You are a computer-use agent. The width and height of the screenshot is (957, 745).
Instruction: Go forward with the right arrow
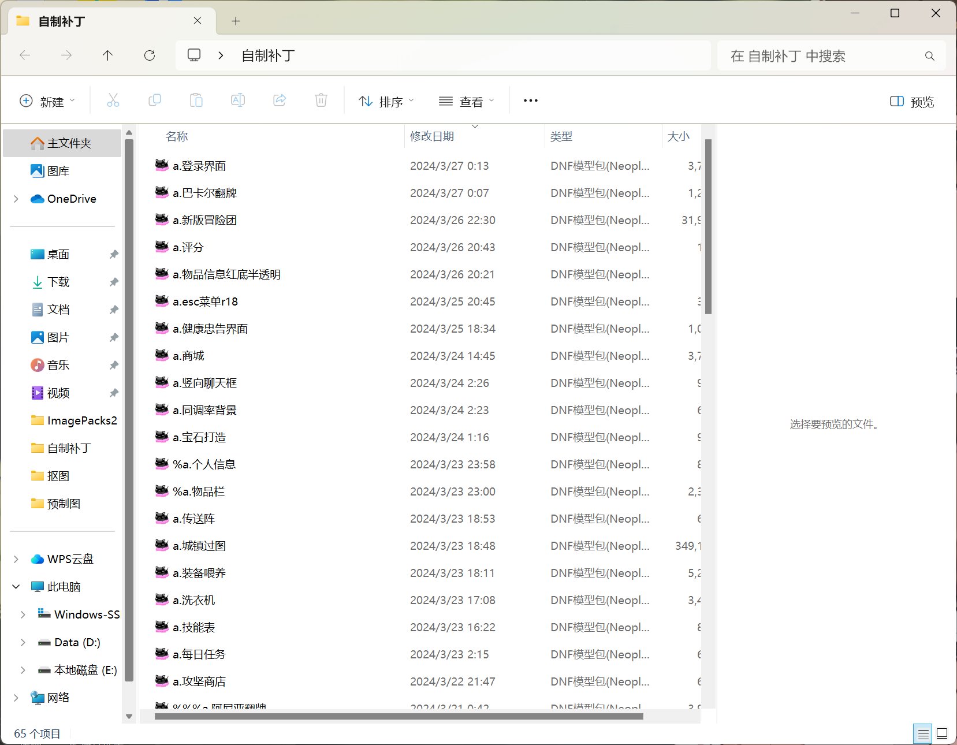66,55
